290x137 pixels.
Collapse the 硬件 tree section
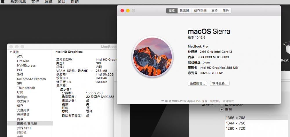[11, 52]
